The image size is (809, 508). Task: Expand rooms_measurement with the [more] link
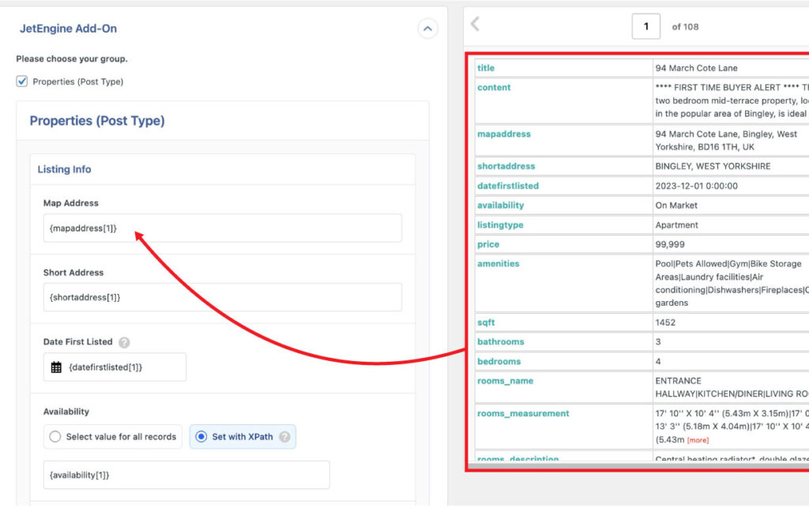click(698, 439)
